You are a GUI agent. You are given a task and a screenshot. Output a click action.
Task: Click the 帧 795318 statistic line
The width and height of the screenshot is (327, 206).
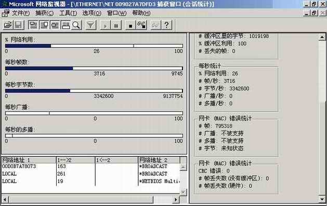(215, 126)
